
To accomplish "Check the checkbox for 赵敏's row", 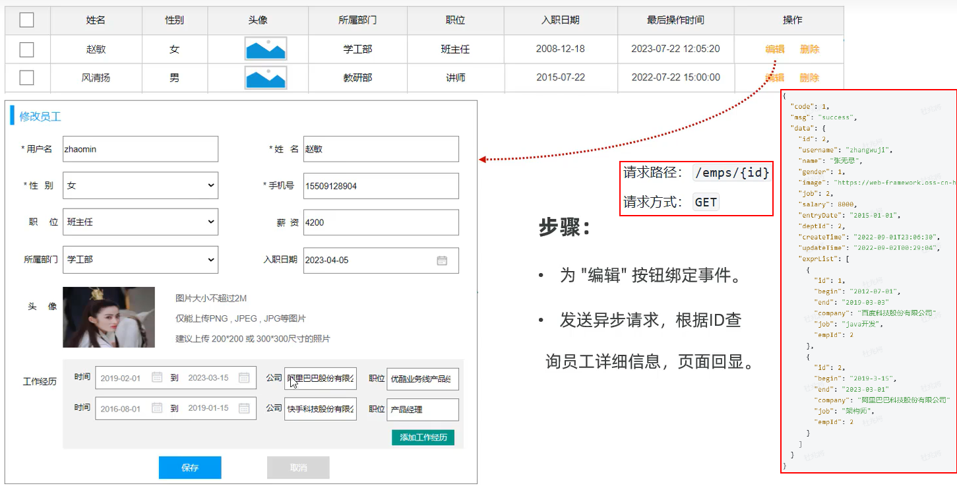I will pyautogui.click(x=26, y=49).
